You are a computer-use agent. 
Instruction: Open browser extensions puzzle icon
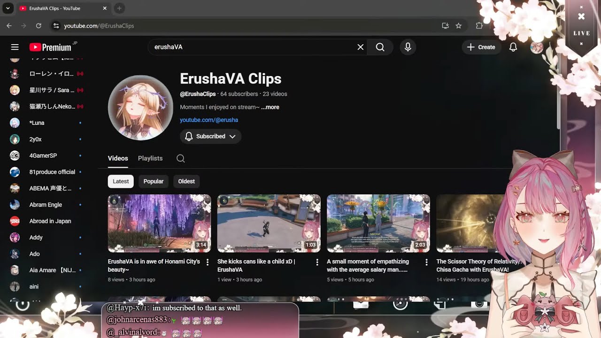pyautogui.click(x=479, y=26)
